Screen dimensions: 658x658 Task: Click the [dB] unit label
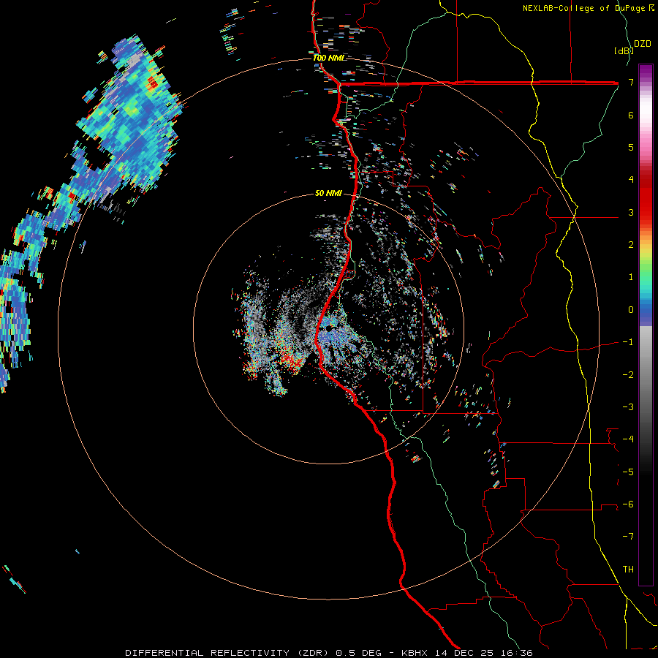624,50
